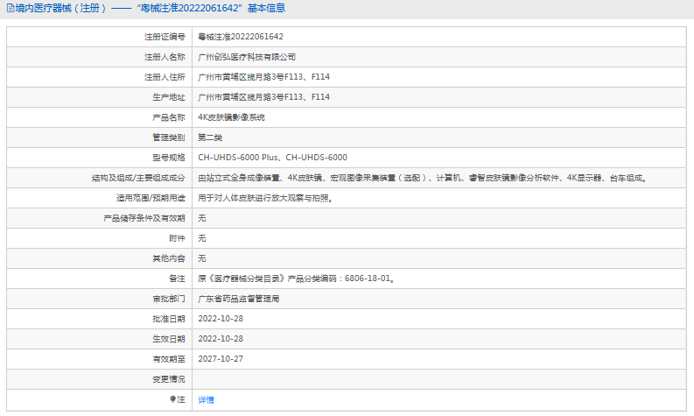
Task: Click the 注册人住所 label
Action: [x=165, y=77]
